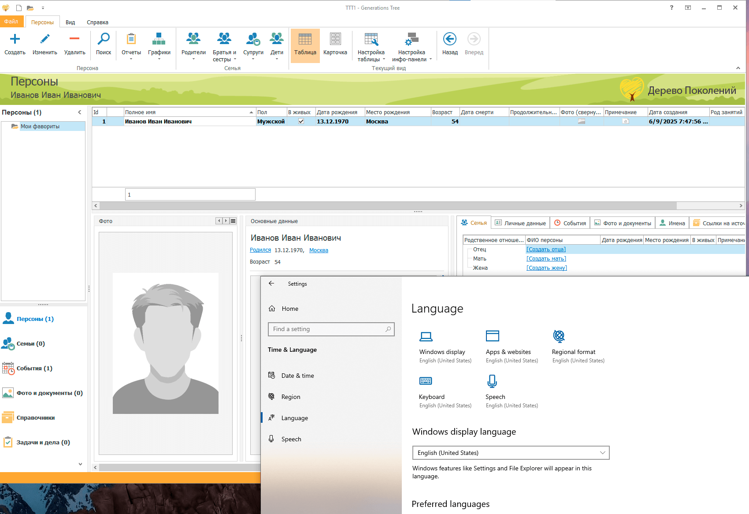Click the new document icon in title bar
749x514 pixels.
click(19, 8)
